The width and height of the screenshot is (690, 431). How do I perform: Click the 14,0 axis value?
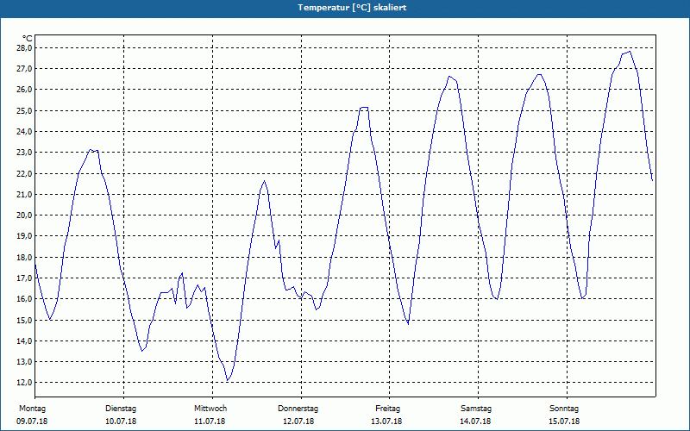pyautogui.click(x=25, y=340)
